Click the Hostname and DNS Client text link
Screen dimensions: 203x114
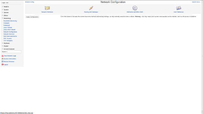[x=135, y=12]
